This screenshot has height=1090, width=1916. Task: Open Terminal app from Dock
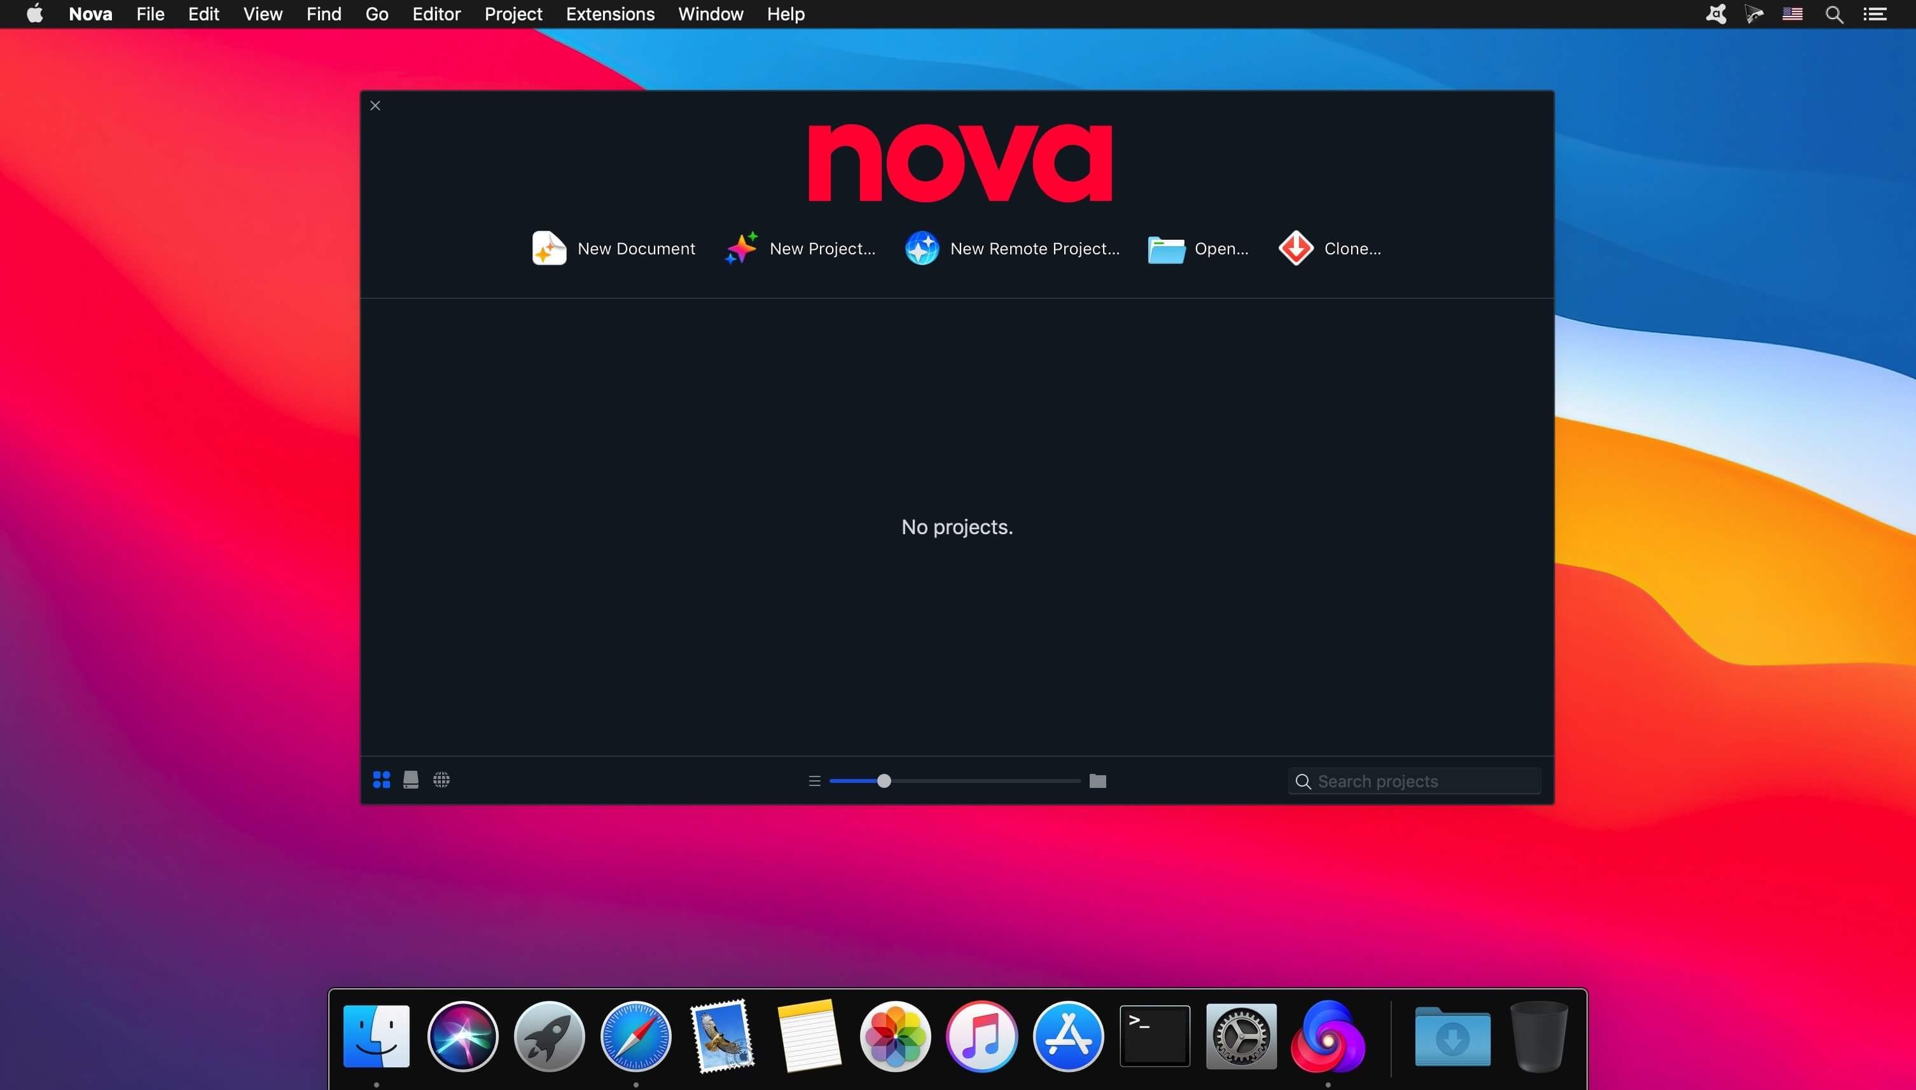pos(1154,1036)
